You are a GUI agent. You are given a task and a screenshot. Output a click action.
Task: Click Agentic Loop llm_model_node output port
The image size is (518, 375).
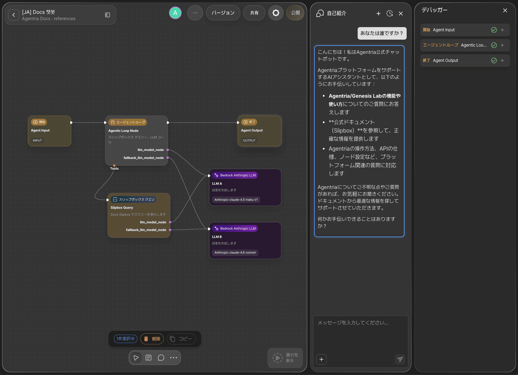[x=168, y=150]
